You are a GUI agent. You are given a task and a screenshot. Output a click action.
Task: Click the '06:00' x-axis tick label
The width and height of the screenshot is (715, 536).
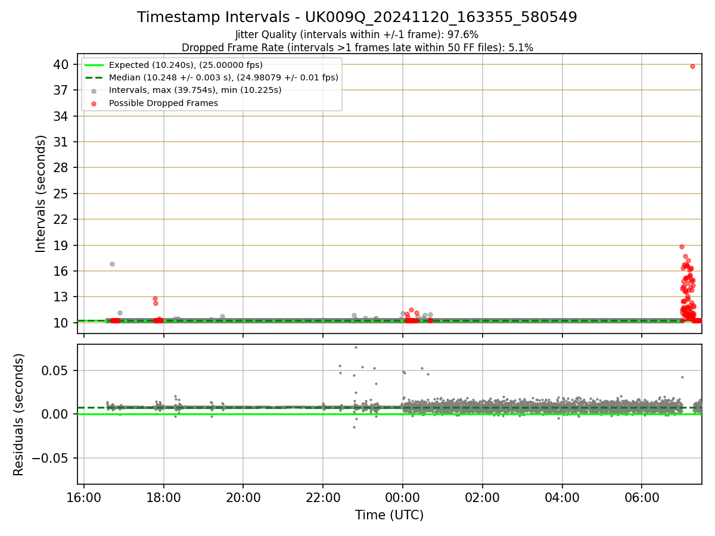coord(642,497)
